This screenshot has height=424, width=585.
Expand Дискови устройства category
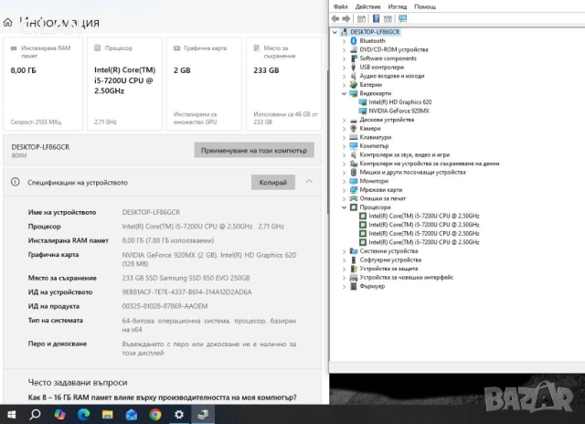(344, 120)
